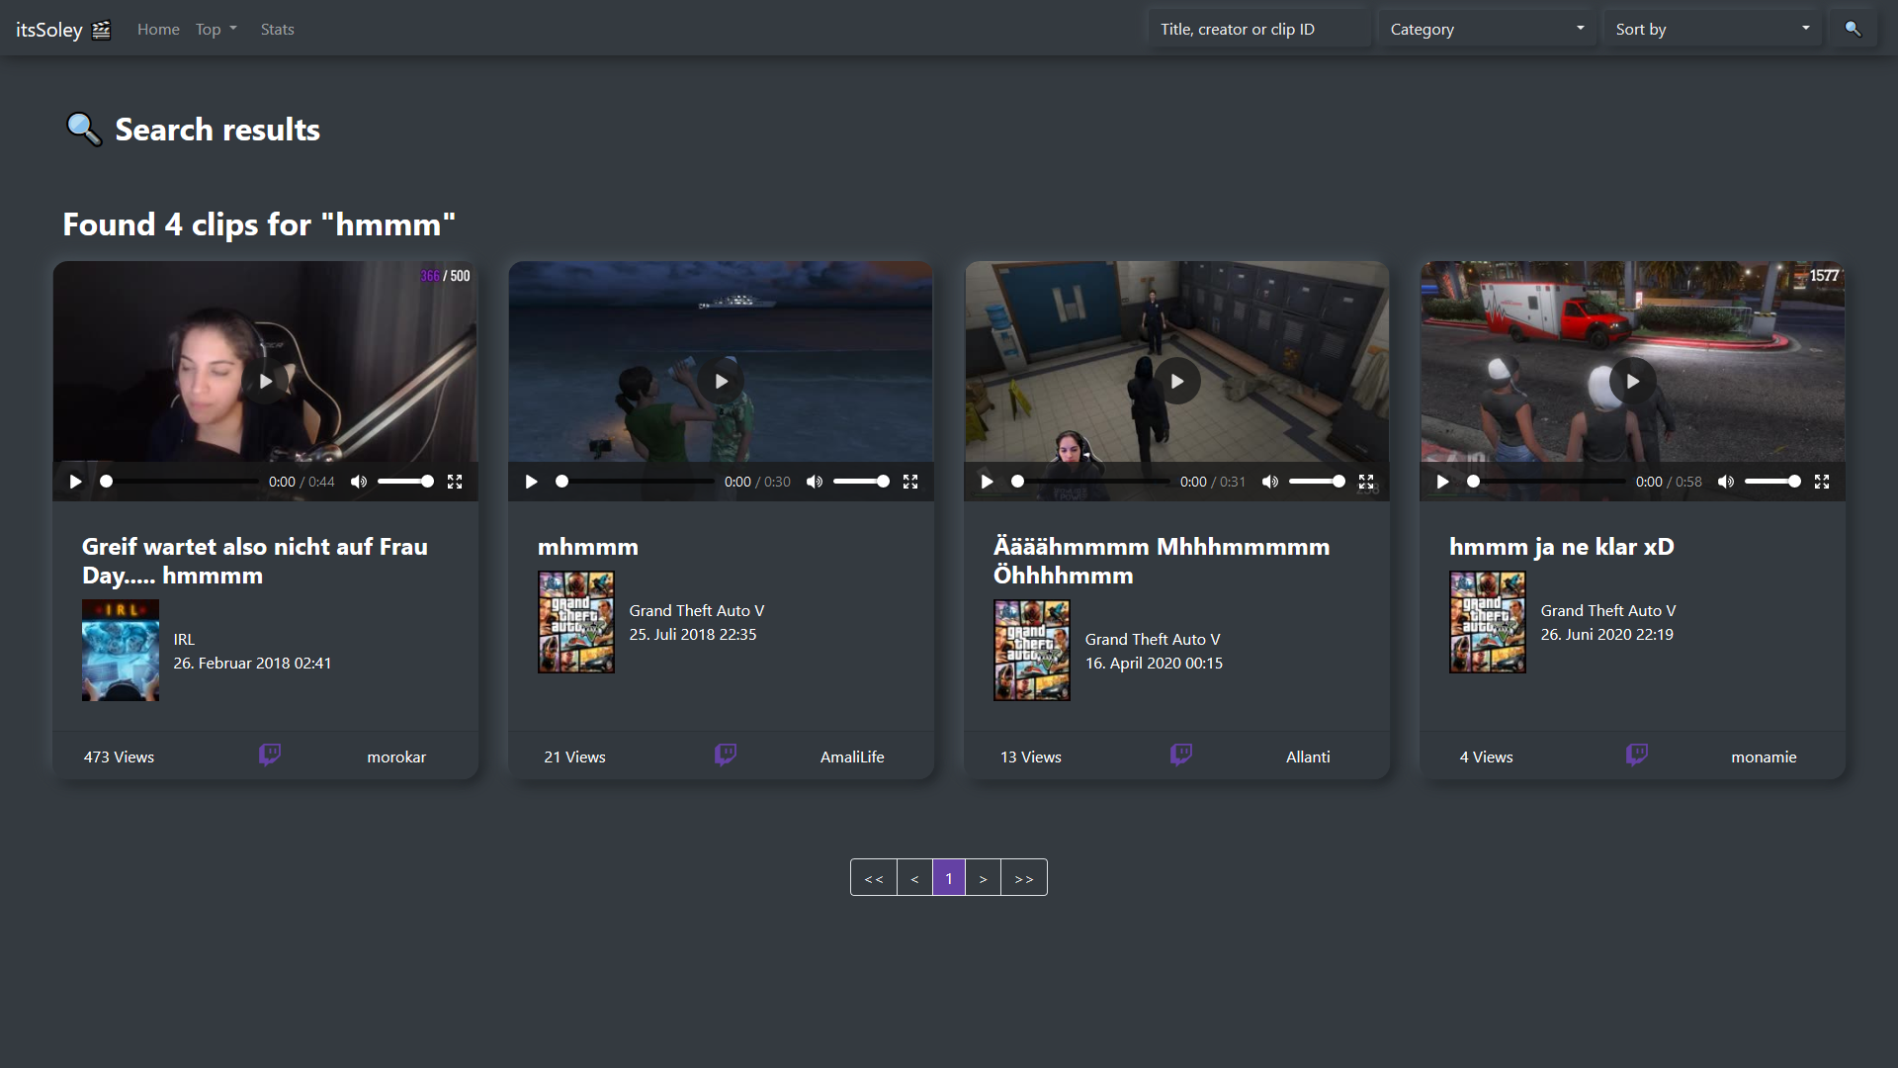The image size is (1898, 1068).
Task: Toggle mute on the 0:58 clip
Action: click(1726, 482)
